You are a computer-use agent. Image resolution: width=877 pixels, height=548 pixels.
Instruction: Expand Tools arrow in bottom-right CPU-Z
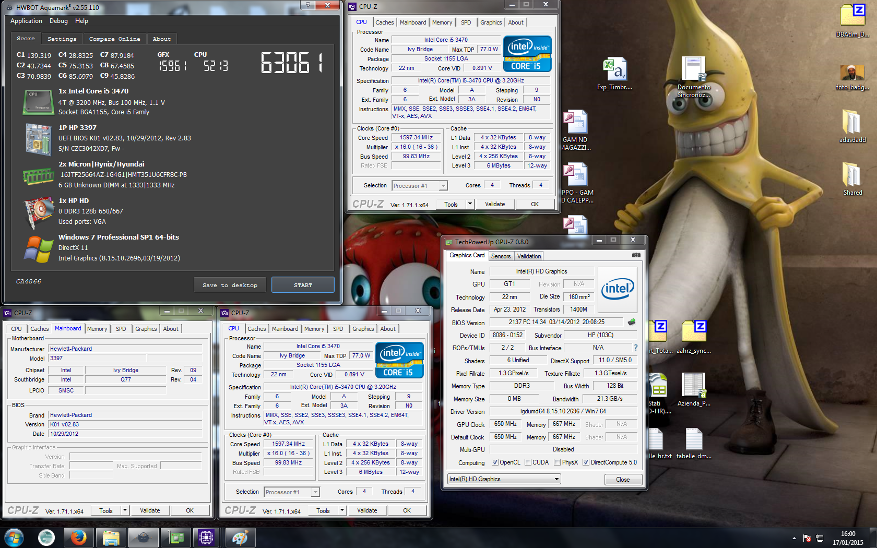[342, 510]
